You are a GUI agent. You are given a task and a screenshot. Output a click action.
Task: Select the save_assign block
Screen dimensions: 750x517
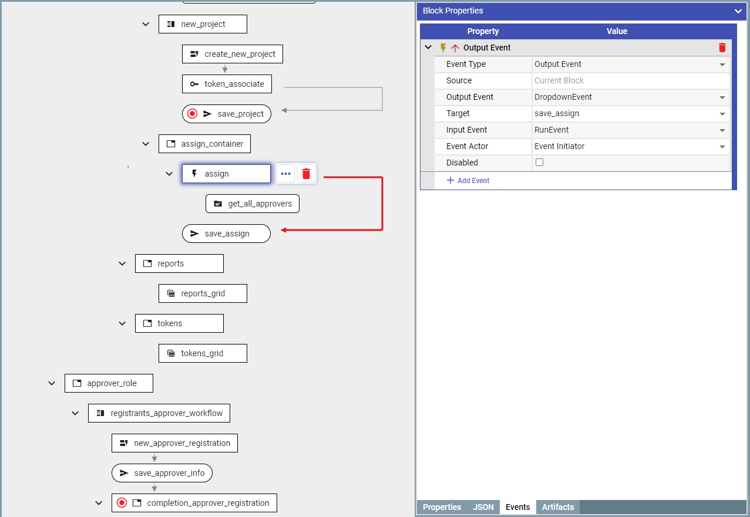[226, 234]
